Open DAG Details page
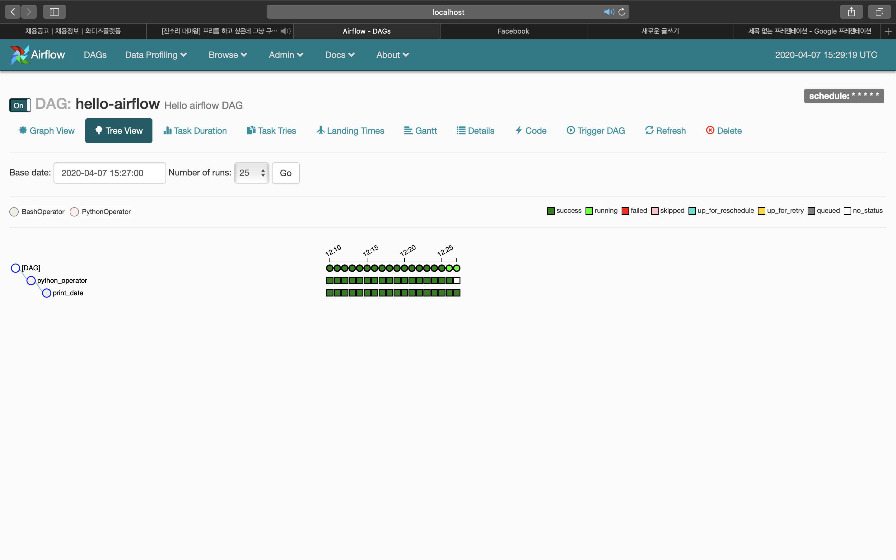This screenshot has width=896, height=560. point(475,131)
